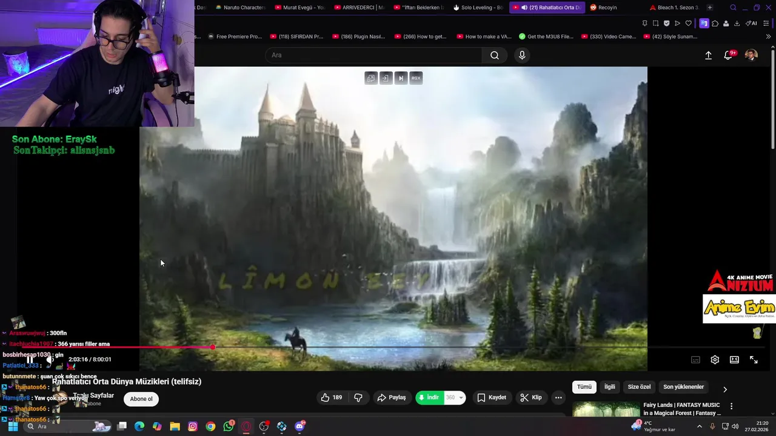The height and width of the screenshot is (436, 776).
Task: Dislike the video with the thumbs-down
Action: pyautogui.click(x=358, y=397)
